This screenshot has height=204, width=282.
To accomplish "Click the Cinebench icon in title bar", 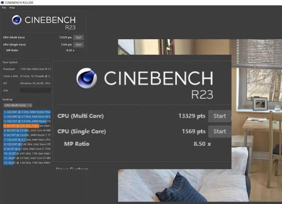I will click(x=3, y=2).
